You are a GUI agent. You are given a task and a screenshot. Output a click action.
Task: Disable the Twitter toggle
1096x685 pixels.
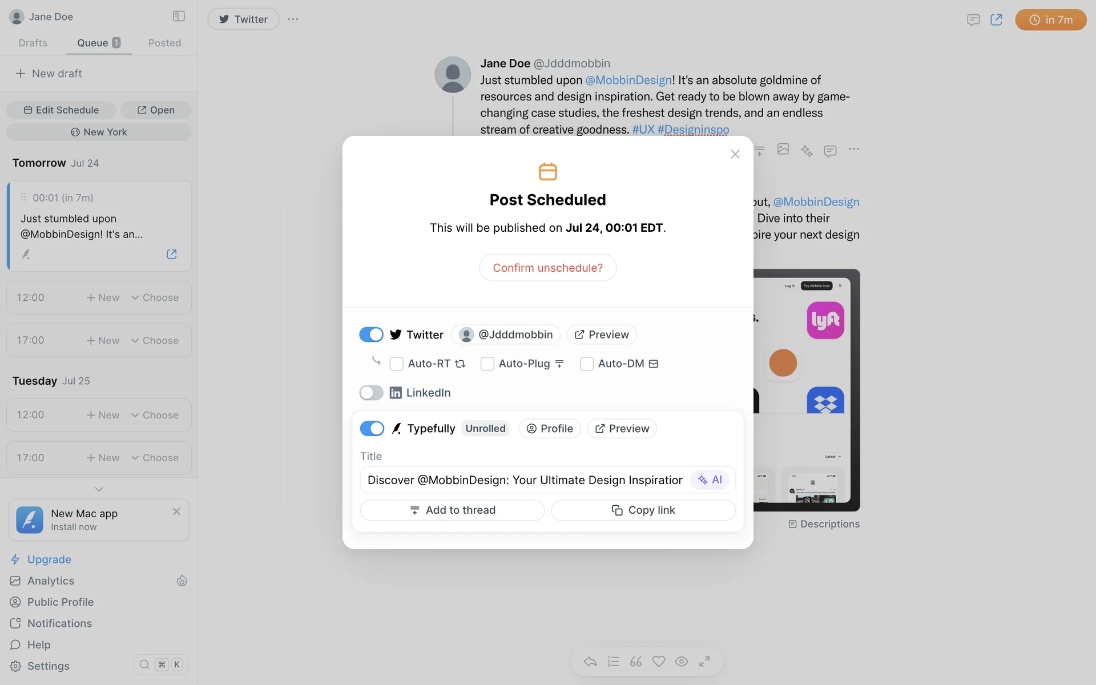(x=371, y=335)
